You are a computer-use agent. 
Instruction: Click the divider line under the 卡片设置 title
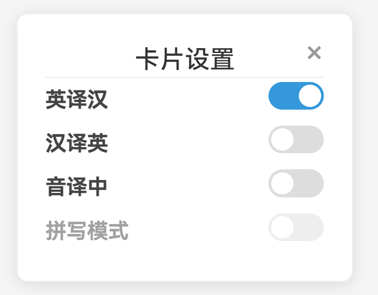coord(184,77)
